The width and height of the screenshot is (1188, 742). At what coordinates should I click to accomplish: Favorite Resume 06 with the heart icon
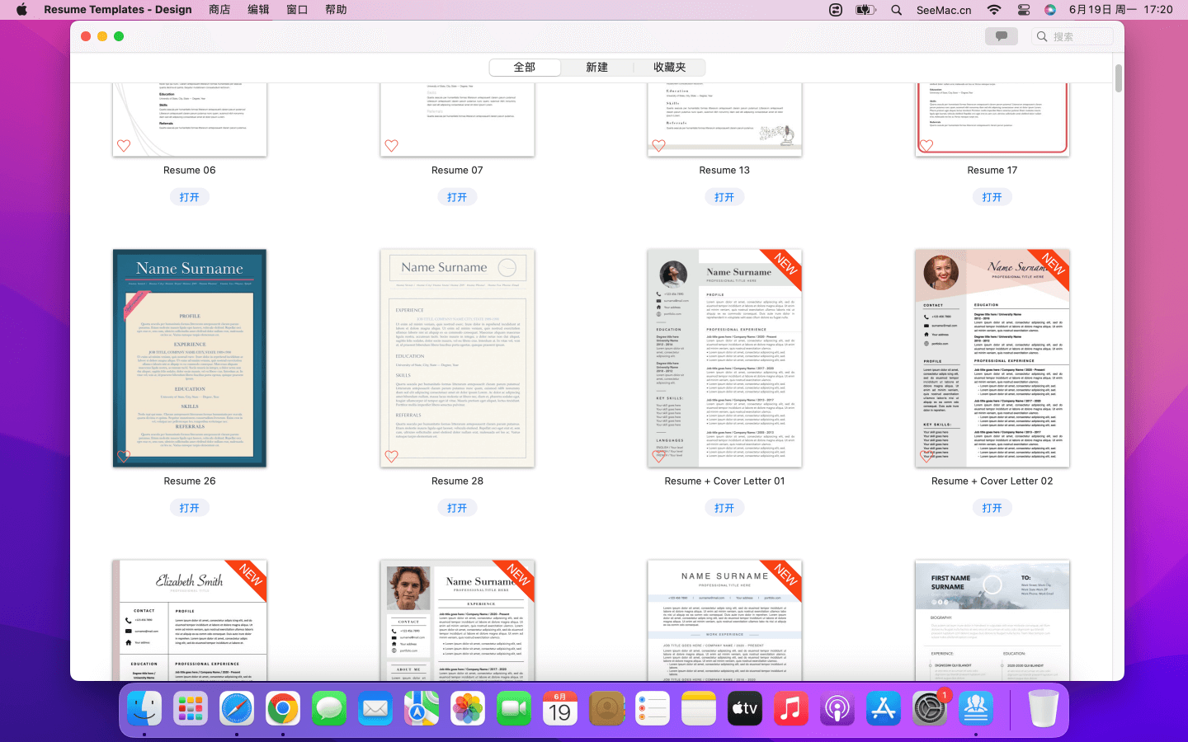[x=124, y=146]
